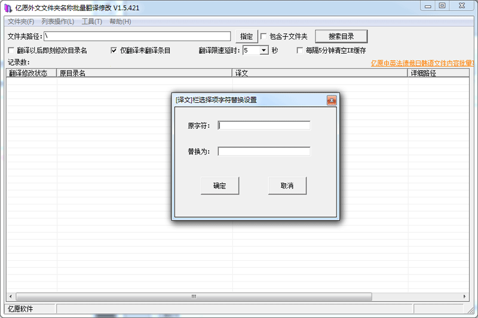Expand the 翻译限速延时 seconds dropdown
478x318 pixels.
tap(264, 51)
